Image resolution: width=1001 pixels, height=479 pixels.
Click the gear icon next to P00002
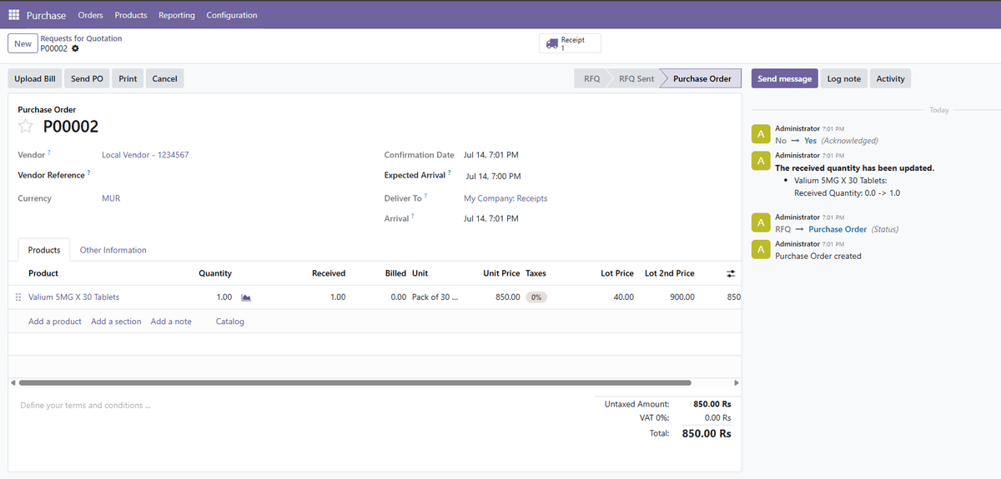pos(75,48)
